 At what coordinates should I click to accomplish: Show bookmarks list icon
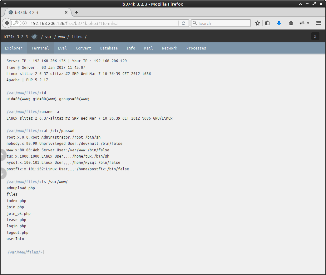point(267,23)
